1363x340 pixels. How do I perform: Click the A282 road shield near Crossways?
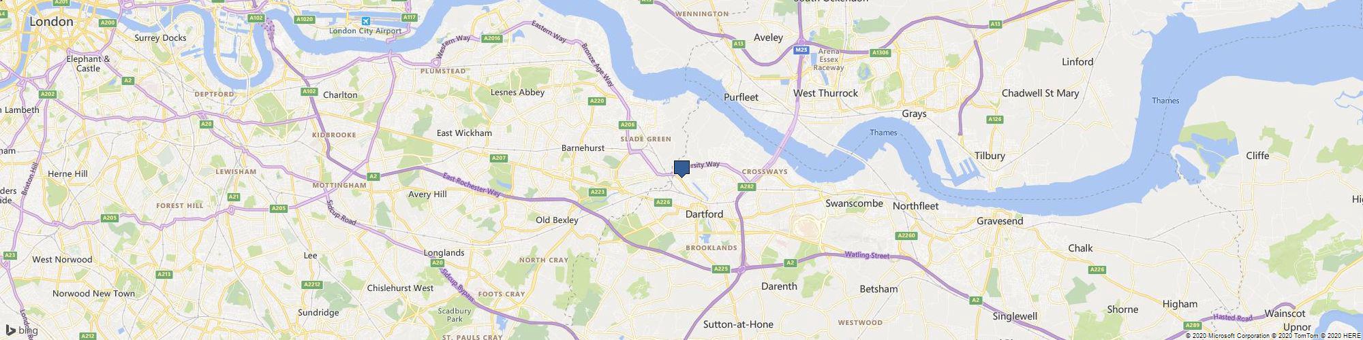[747, 186]
